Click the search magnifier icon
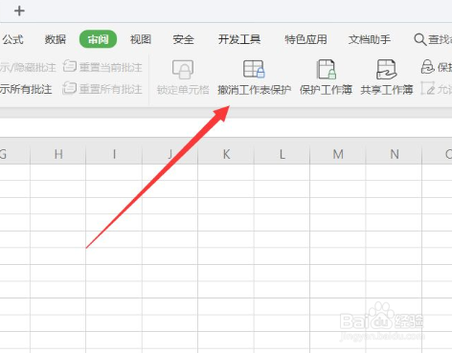 coord(420,40)
